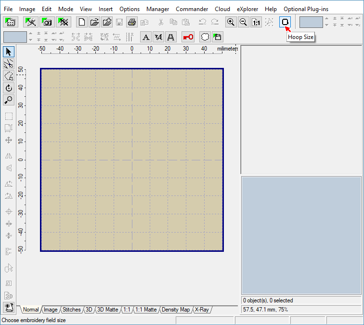
Task: Click the 1:1 actual size toolbar icon
Action: tap(256, 22)
